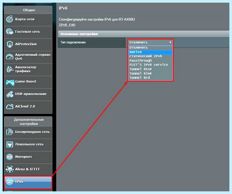
Task: Click the Карта сети globe icon
Action: click(9, 19)
